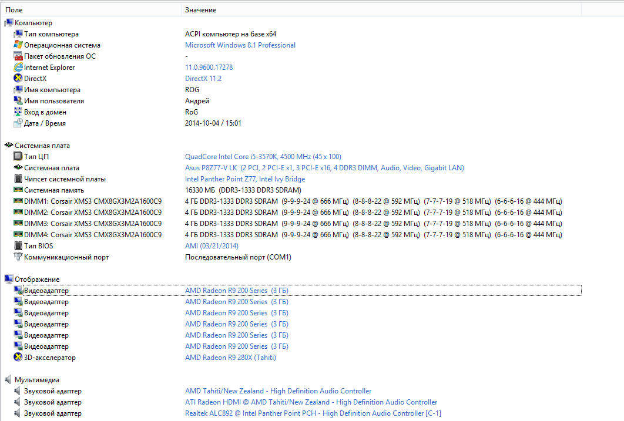Viewport: 624px width, 421px height.
Task: Open the 11.0.9600.17278 version link
Action: [x=209, y=67]
